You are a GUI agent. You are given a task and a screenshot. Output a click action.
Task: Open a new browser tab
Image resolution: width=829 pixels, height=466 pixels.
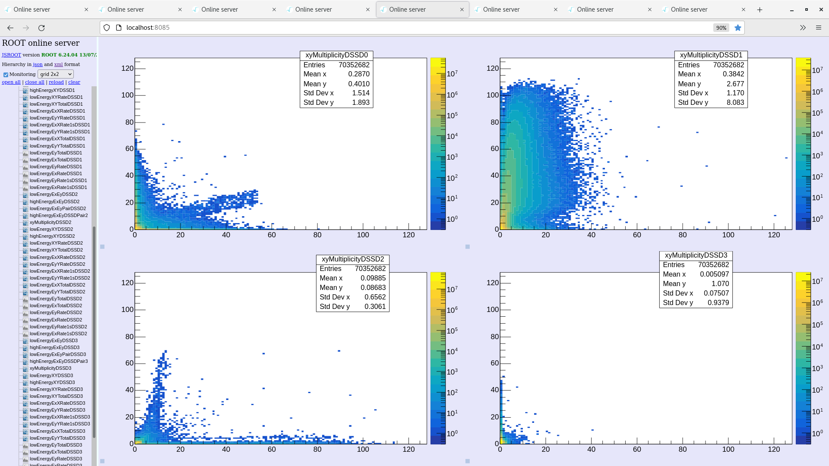[x=760, y=9]
